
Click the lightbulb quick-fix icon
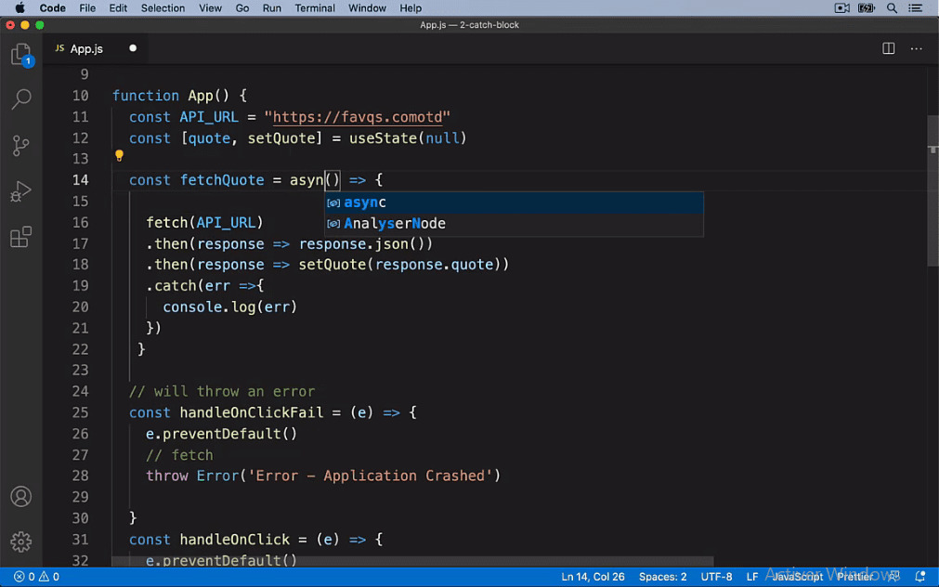pyautogui.click(x=119, y=156)
